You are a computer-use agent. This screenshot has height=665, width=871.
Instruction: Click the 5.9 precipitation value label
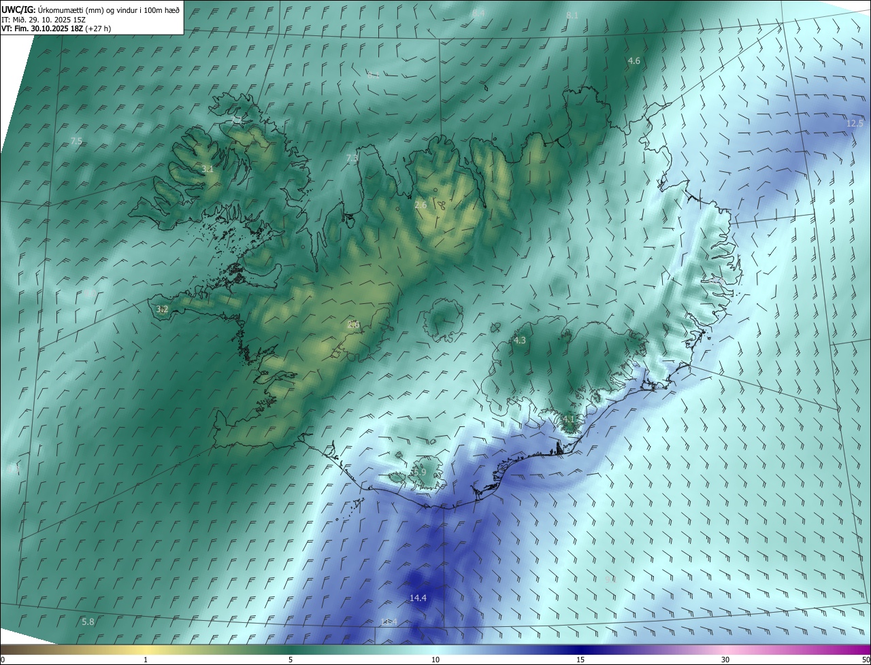click(x=420, y=472)
